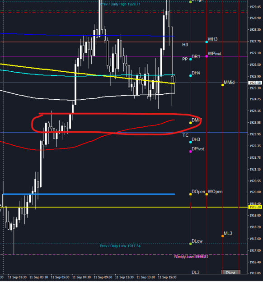Screen dimensions: 263x282
Task: Click the 11 Sep 09:30 time axis label
Action: [103, 277]
